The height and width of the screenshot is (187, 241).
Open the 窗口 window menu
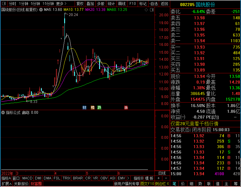(x=16, y=178)
